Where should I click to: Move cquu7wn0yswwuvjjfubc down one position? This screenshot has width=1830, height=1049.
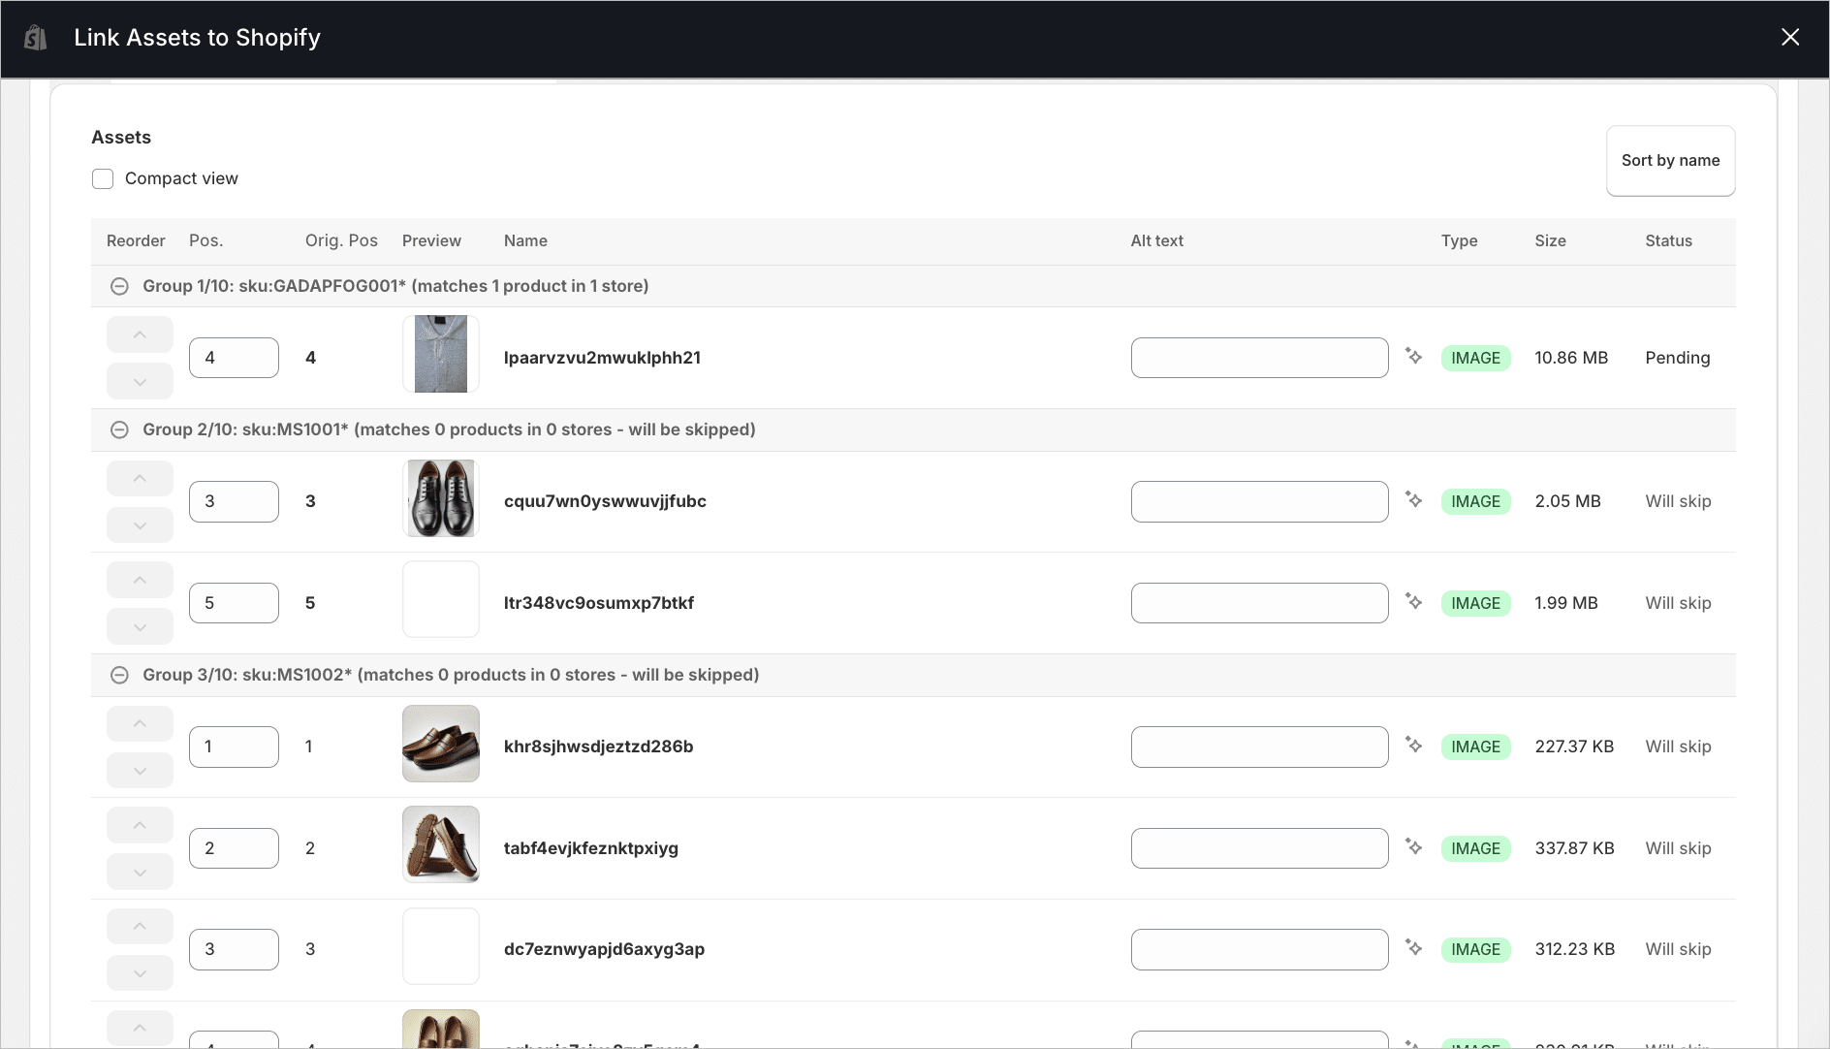(x=140, y=524)
